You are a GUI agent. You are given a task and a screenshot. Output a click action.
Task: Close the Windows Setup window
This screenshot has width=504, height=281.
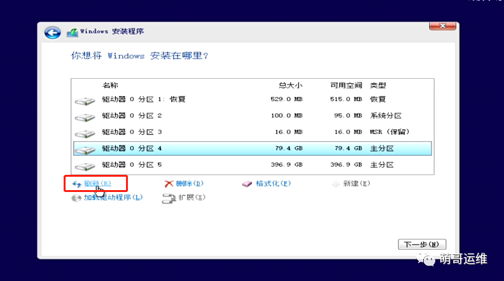coord(443,25)
